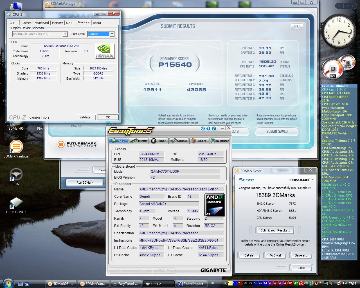Switch to EasyTune6 Tuner tab
The height and width of the screenshot is (288, 360).
159,141
